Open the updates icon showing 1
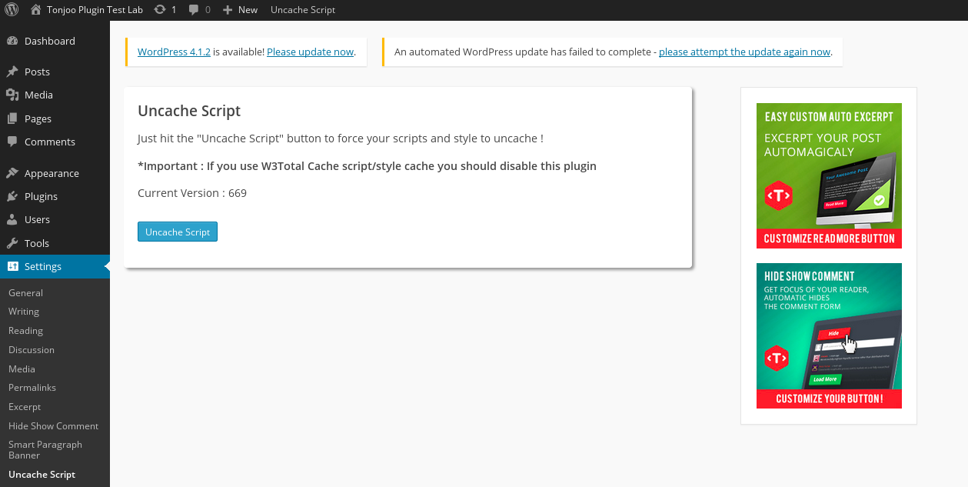968x487 pixels. 160,10
